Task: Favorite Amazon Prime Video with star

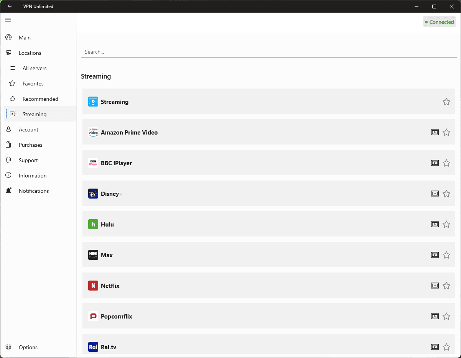Action: 446,132
